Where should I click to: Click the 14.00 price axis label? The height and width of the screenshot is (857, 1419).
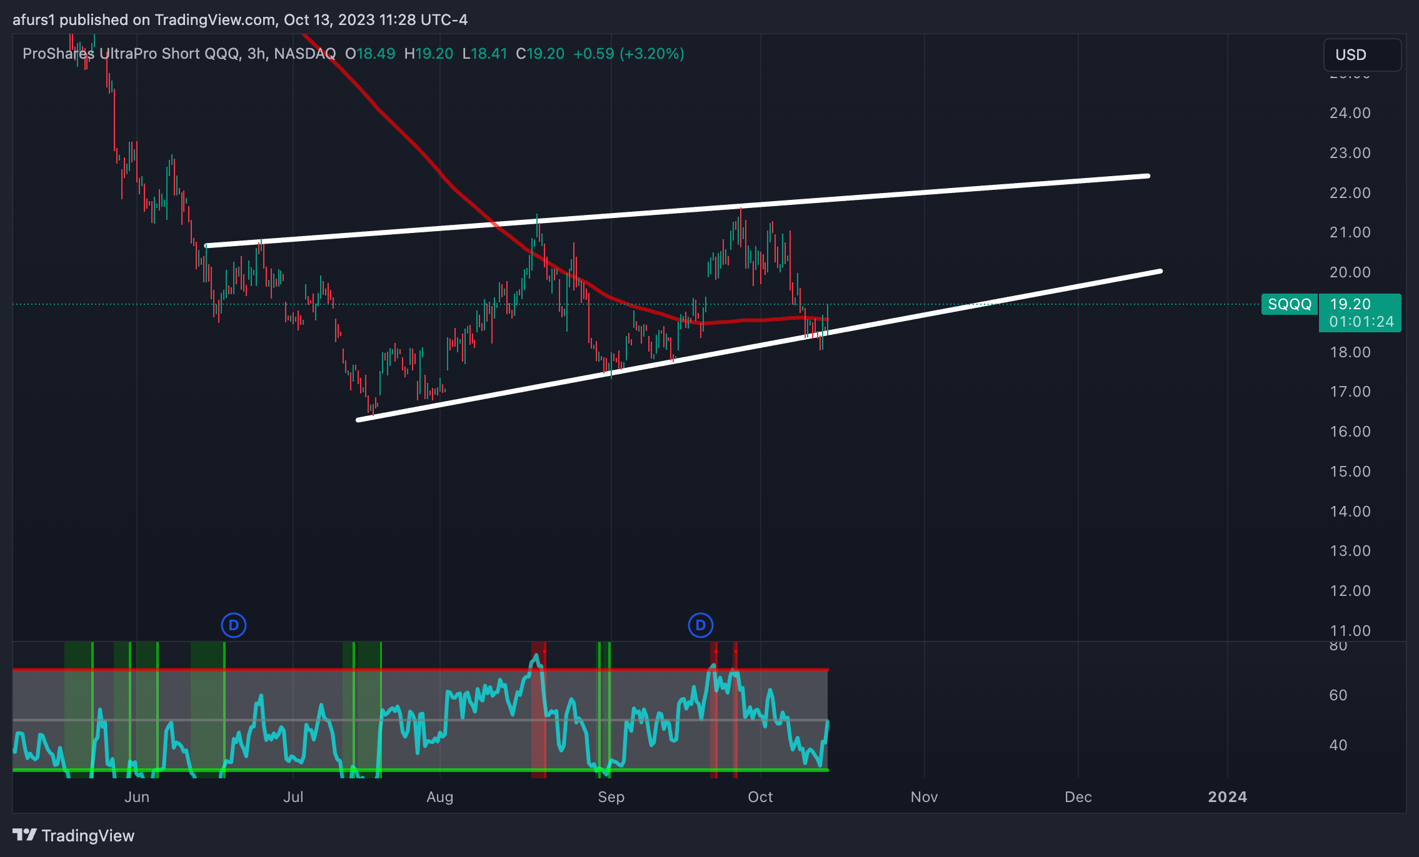[1350, 512]
